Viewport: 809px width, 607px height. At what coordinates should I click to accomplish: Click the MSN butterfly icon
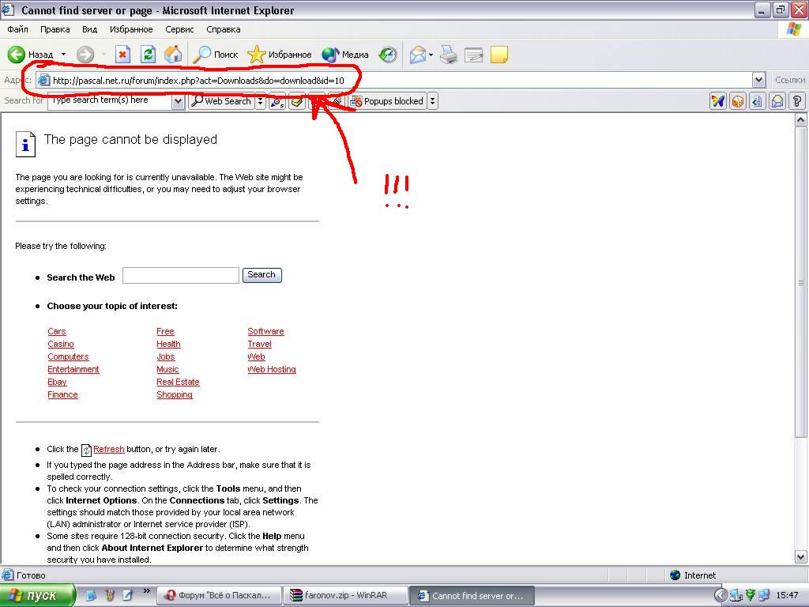[x=717, y=101]
